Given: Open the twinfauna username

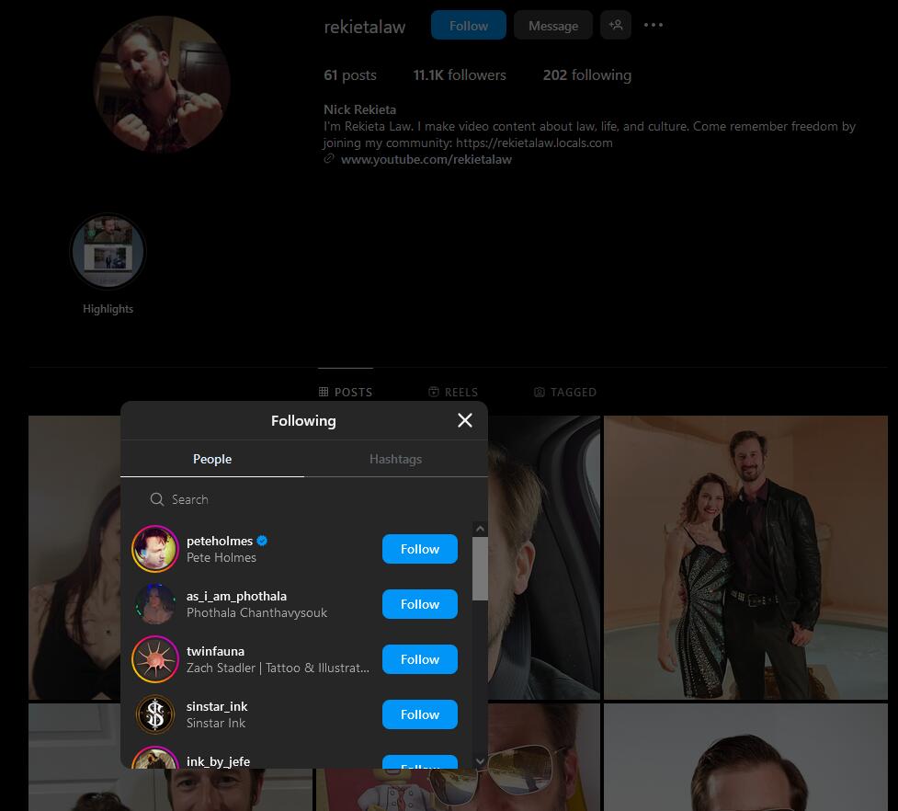Looking at the screenshot, I should pyautogui.click(x=215, y=651).
